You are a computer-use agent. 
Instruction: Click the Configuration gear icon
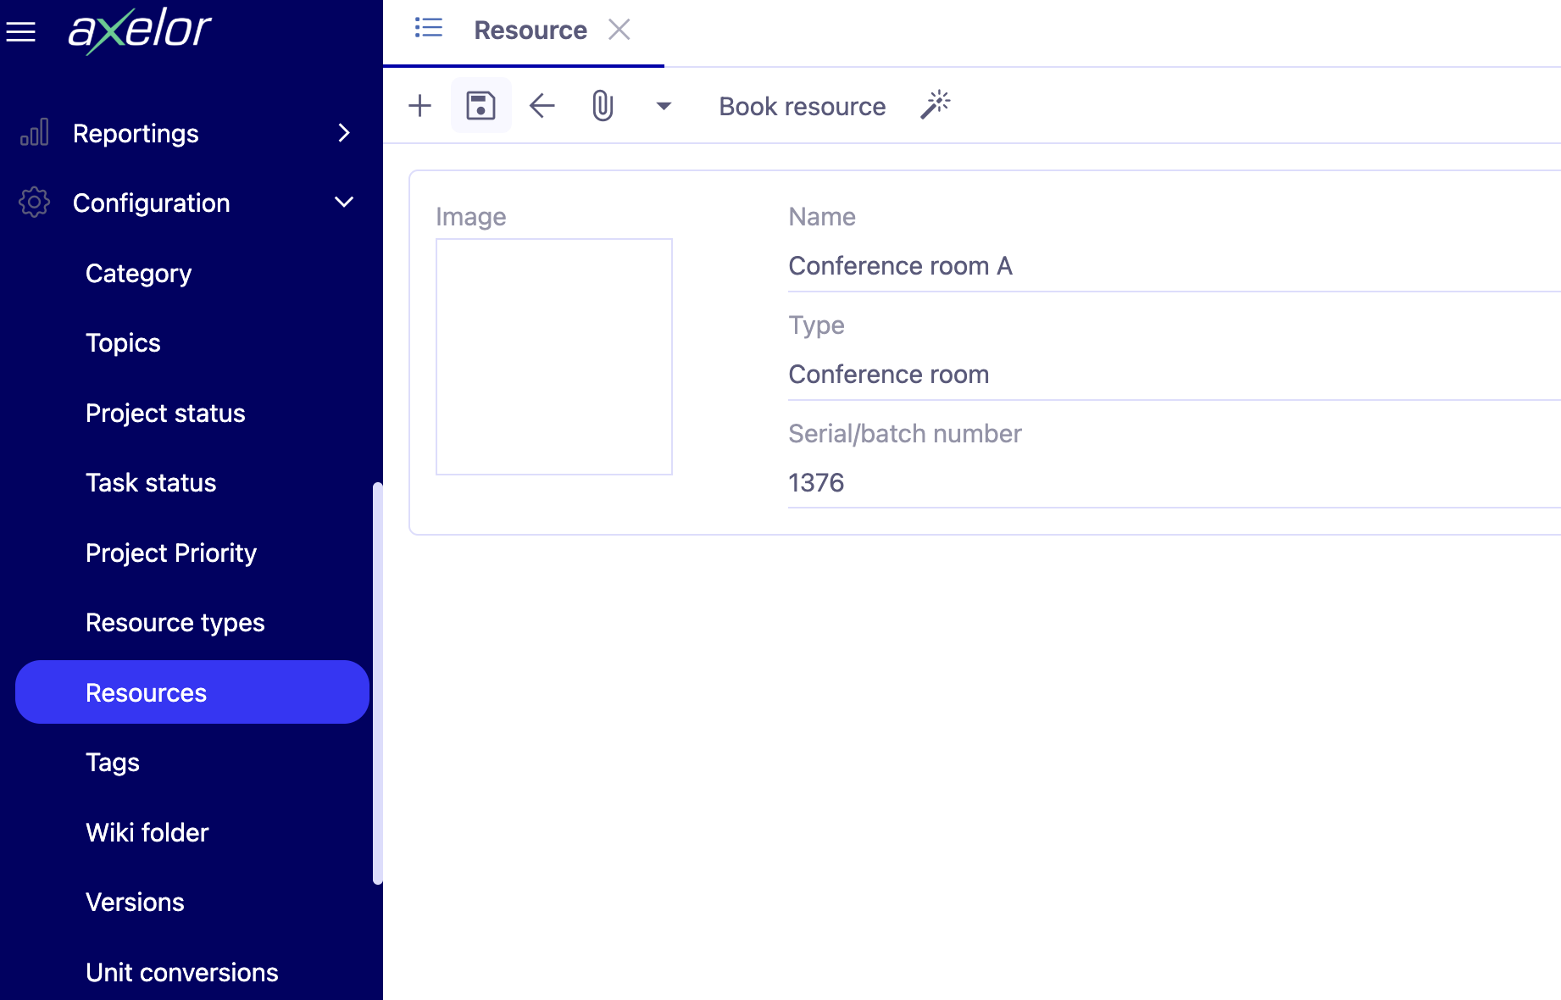pos(34,203)
